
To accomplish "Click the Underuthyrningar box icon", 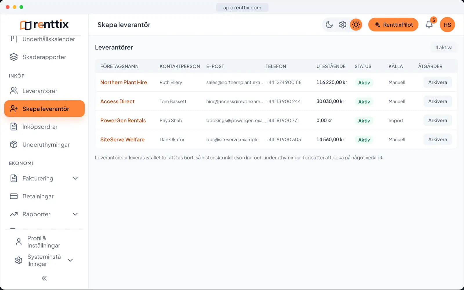I will pyautogui.click(x=14, y=144).
